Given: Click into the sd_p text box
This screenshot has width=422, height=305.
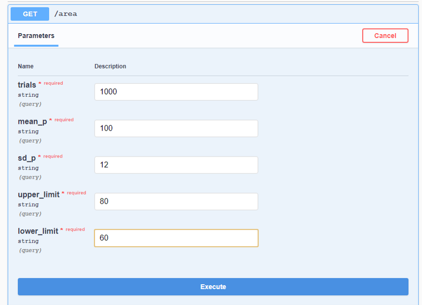Looking at the screenshot, I should coord(176,165).
